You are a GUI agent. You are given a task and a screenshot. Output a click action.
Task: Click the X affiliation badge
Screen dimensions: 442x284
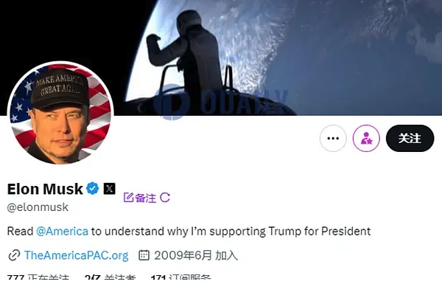[109, 188]
